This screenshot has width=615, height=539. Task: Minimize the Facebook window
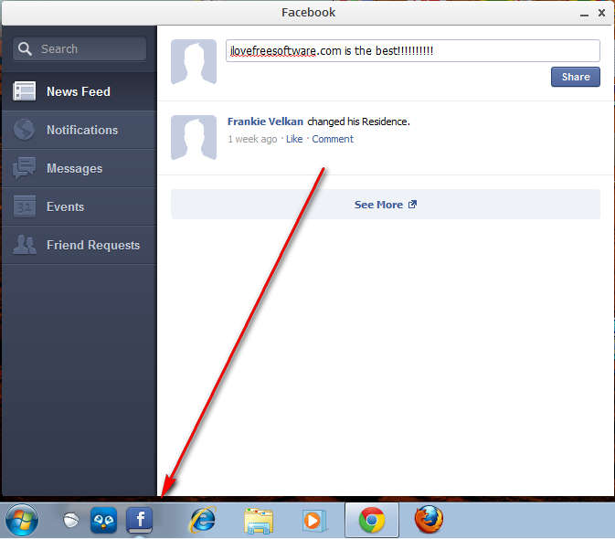[x=584, y=14]
